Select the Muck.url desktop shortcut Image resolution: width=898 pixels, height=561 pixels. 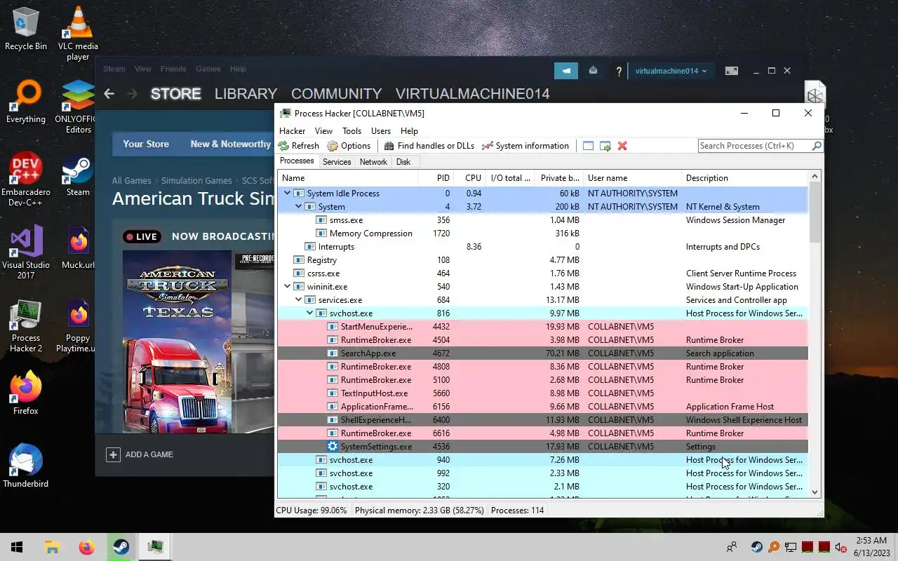click(x=78, y=248)
